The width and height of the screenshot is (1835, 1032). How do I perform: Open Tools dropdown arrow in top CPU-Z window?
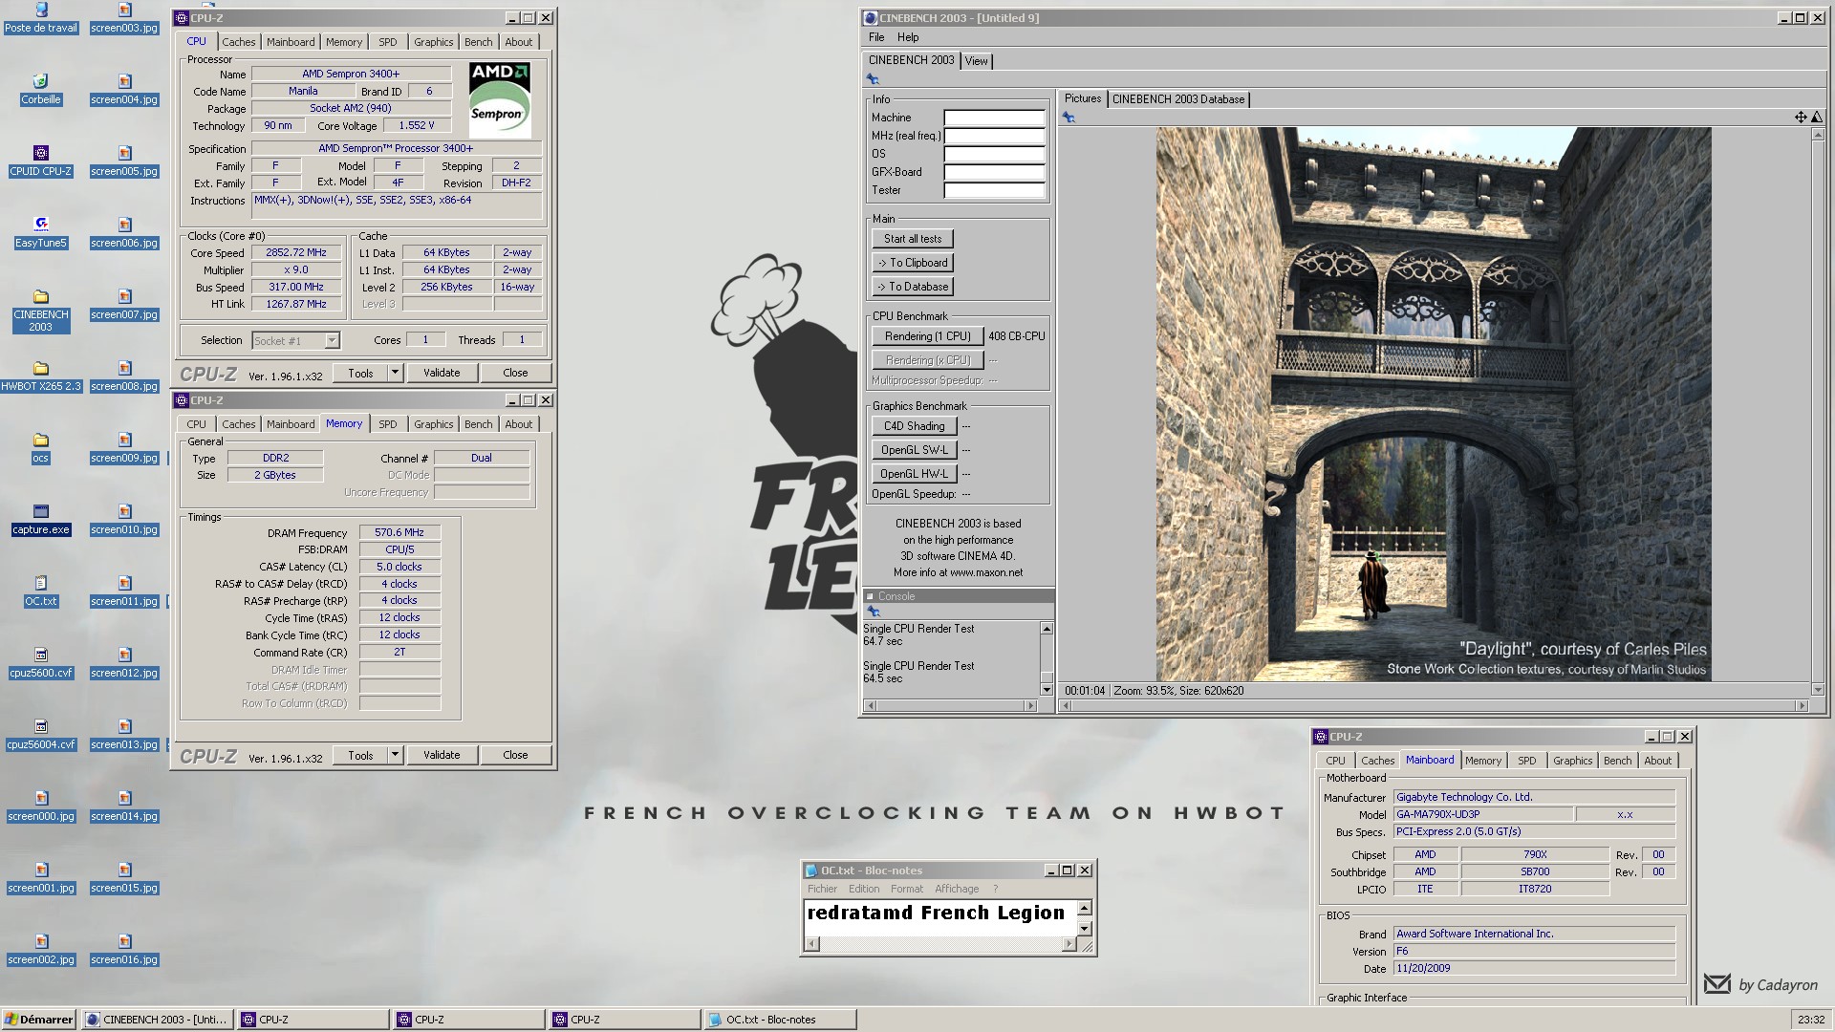click(395, 373)
